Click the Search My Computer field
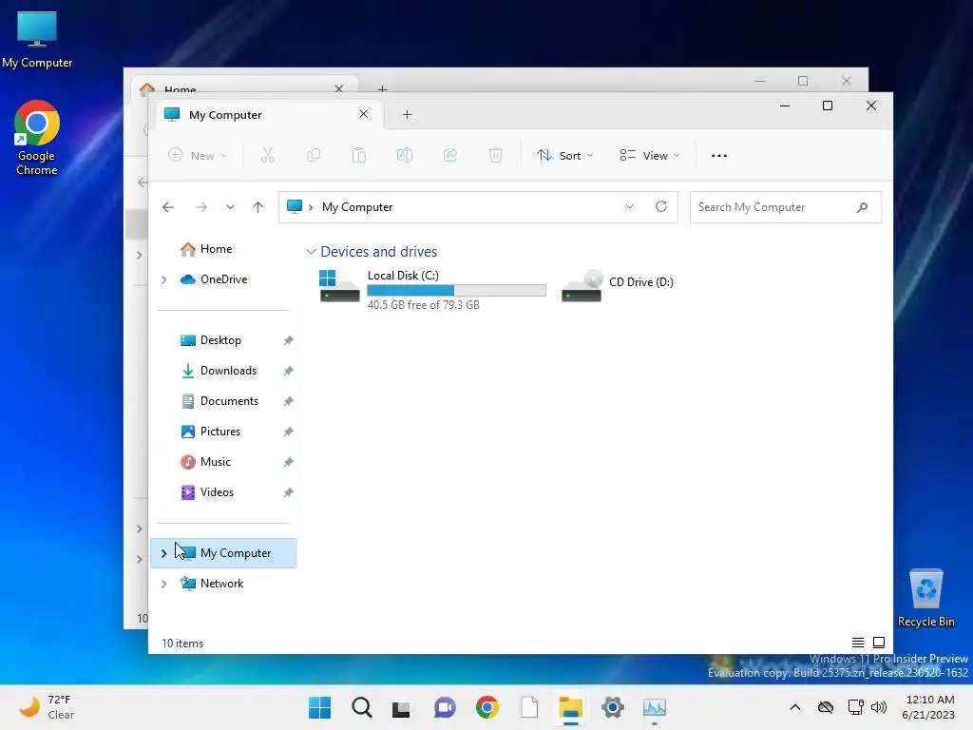 (x=786, y=207)
